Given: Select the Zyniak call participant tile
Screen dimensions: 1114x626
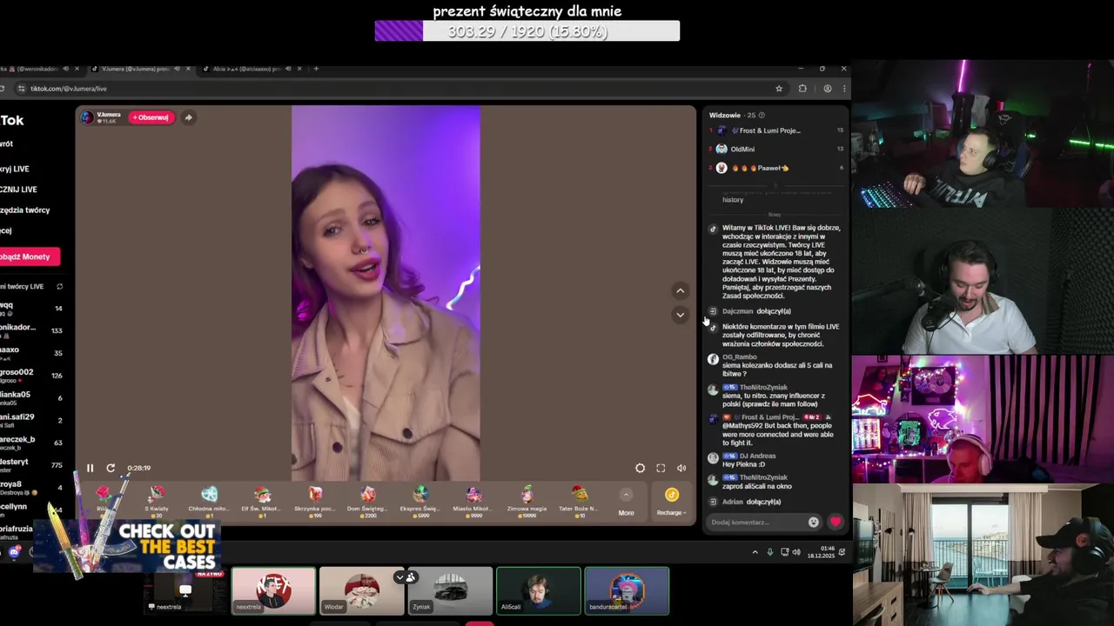Looking at the screenshot, I should [450, 591].
